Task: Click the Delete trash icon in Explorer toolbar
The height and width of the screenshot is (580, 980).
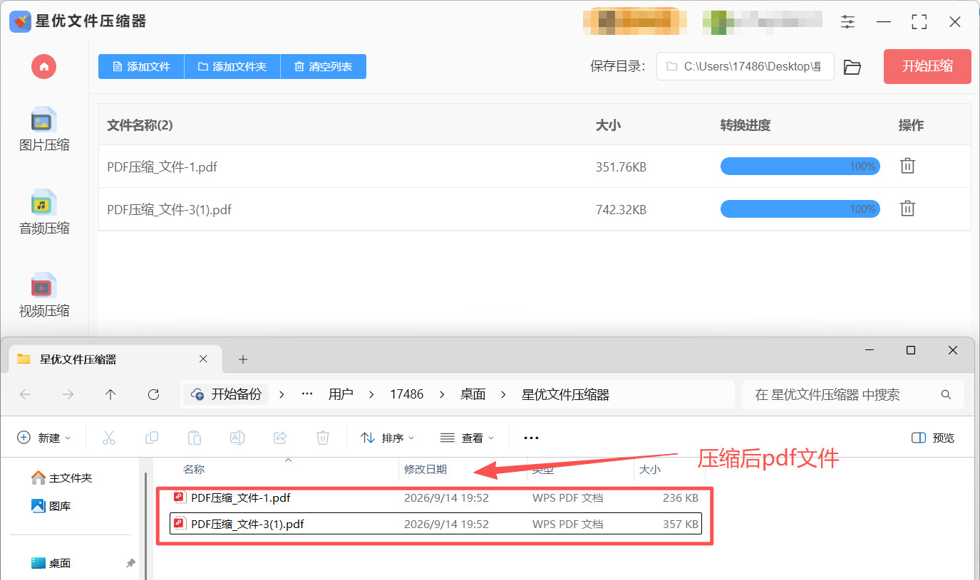Action: click(x=323, y=438)
